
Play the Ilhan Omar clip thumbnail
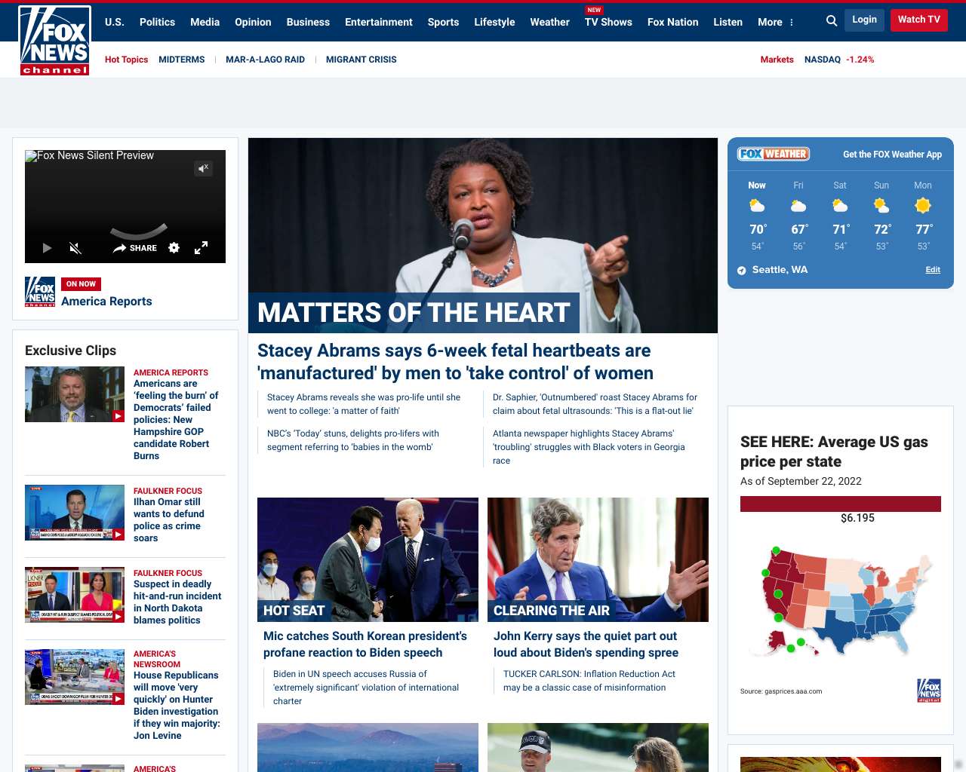(x=75, y=513)
